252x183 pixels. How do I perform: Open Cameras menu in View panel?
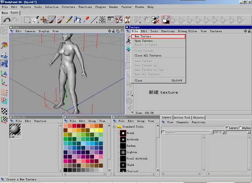[x=30, y=31]
